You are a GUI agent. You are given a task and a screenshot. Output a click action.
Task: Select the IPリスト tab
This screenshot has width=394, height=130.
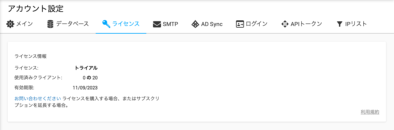[x=352, y=24]
